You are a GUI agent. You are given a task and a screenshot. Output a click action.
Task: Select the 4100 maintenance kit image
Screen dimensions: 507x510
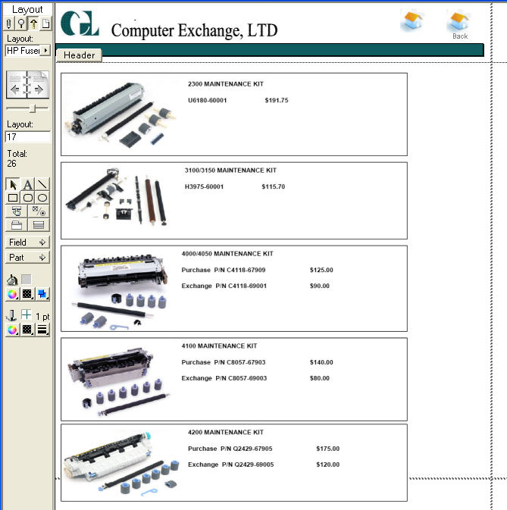tap(118, 382)
